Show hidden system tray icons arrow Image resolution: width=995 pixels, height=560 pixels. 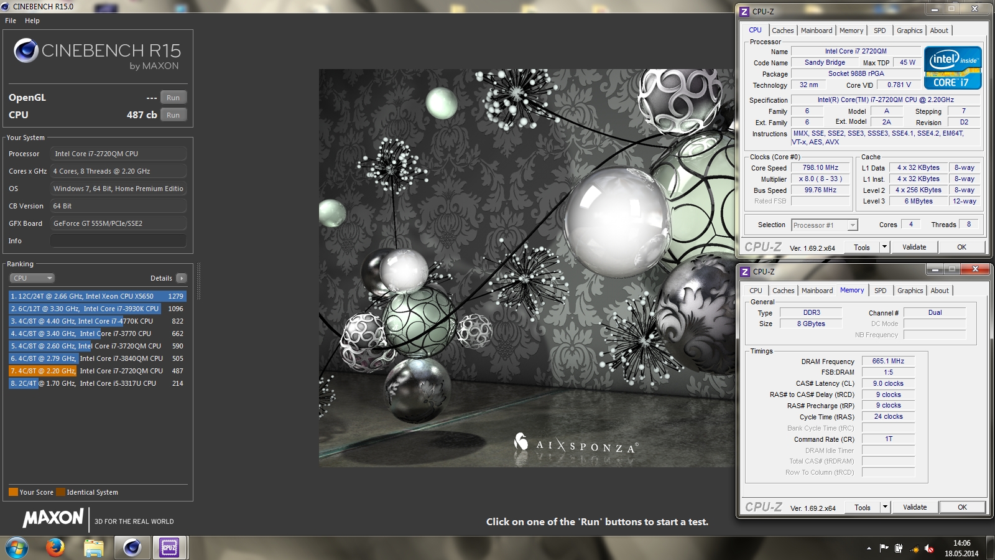coord(869,548)
